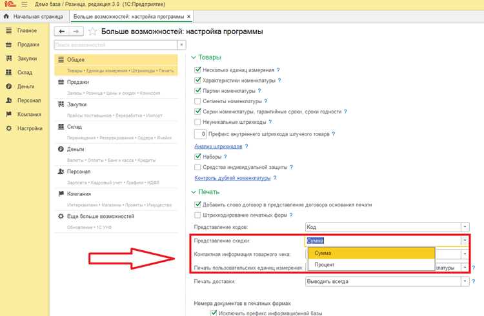Image resolution: width=484 pixels, height=316 pixels.
Task: Open the 1C hamburger main menu icon
Action: coord(25,5)
